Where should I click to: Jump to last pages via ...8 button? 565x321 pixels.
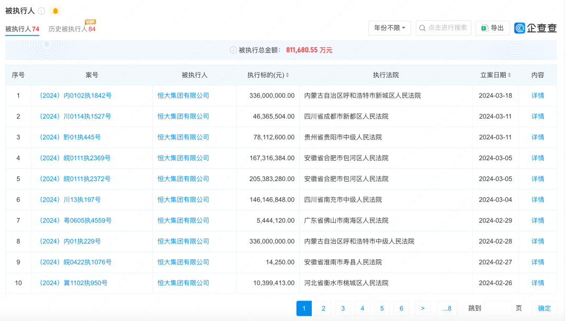click(x=446, y=308)
